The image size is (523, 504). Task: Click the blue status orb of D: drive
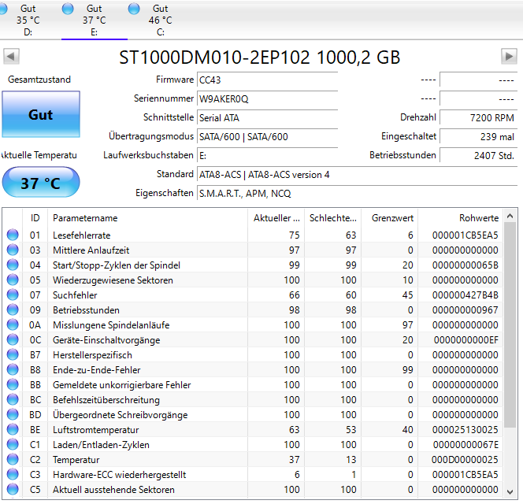tap(2, 9)
